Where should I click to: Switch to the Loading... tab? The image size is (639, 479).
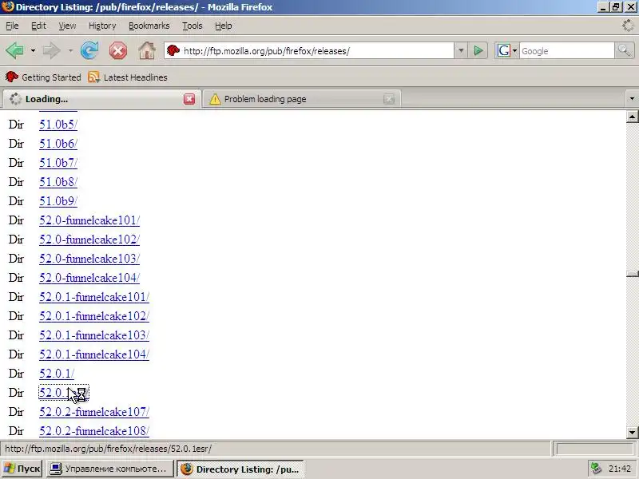101,99
